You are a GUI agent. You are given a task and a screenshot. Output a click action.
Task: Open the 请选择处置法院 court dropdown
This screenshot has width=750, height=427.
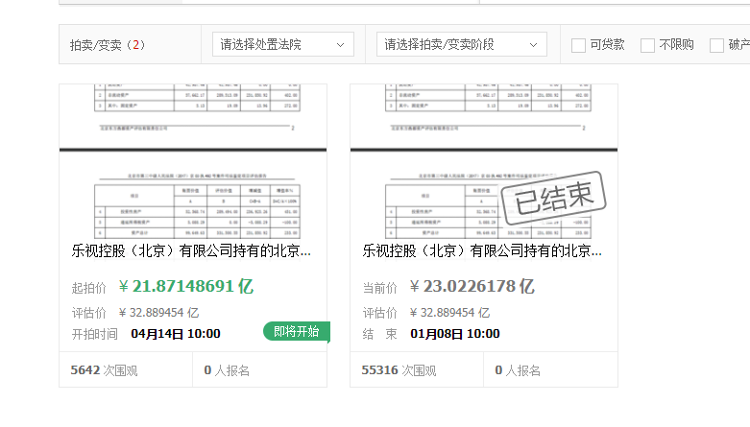coord(283,44)
